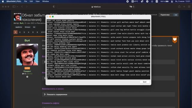Minimize the @burtmini dialog with yellow button
The image size is (192, 108).
(50, 16)
